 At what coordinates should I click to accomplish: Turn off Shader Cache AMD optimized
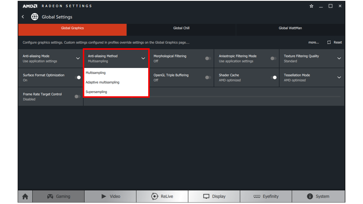tap(274, 77)
